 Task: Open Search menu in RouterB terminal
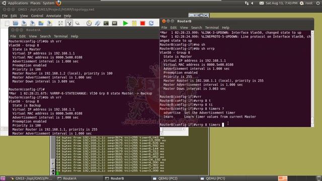click(x=196, y=28)
